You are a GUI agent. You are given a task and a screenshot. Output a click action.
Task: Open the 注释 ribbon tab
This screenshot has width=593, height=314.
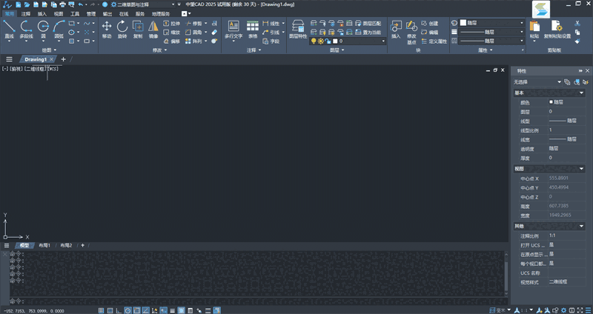click(26, 14)
